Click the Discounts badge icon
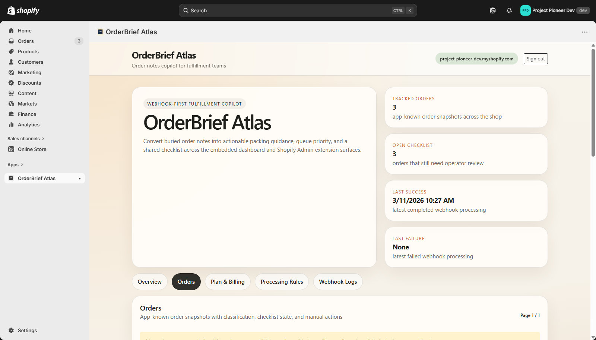 point(11,83)
